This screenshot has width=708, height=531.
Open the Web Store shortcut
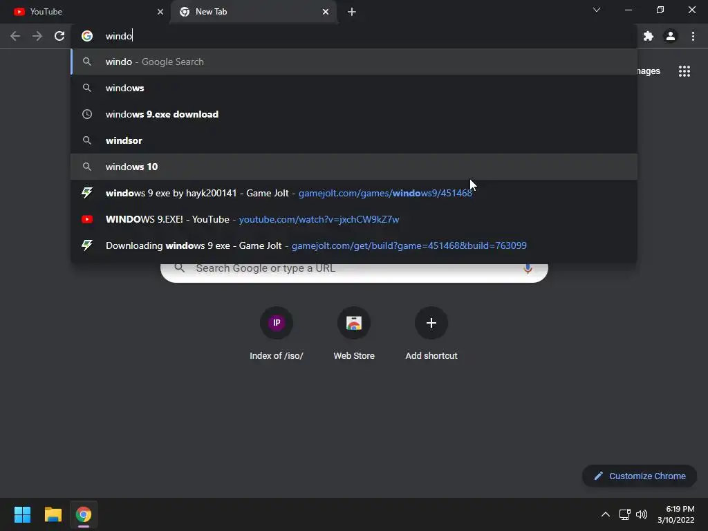click(354, 334)
